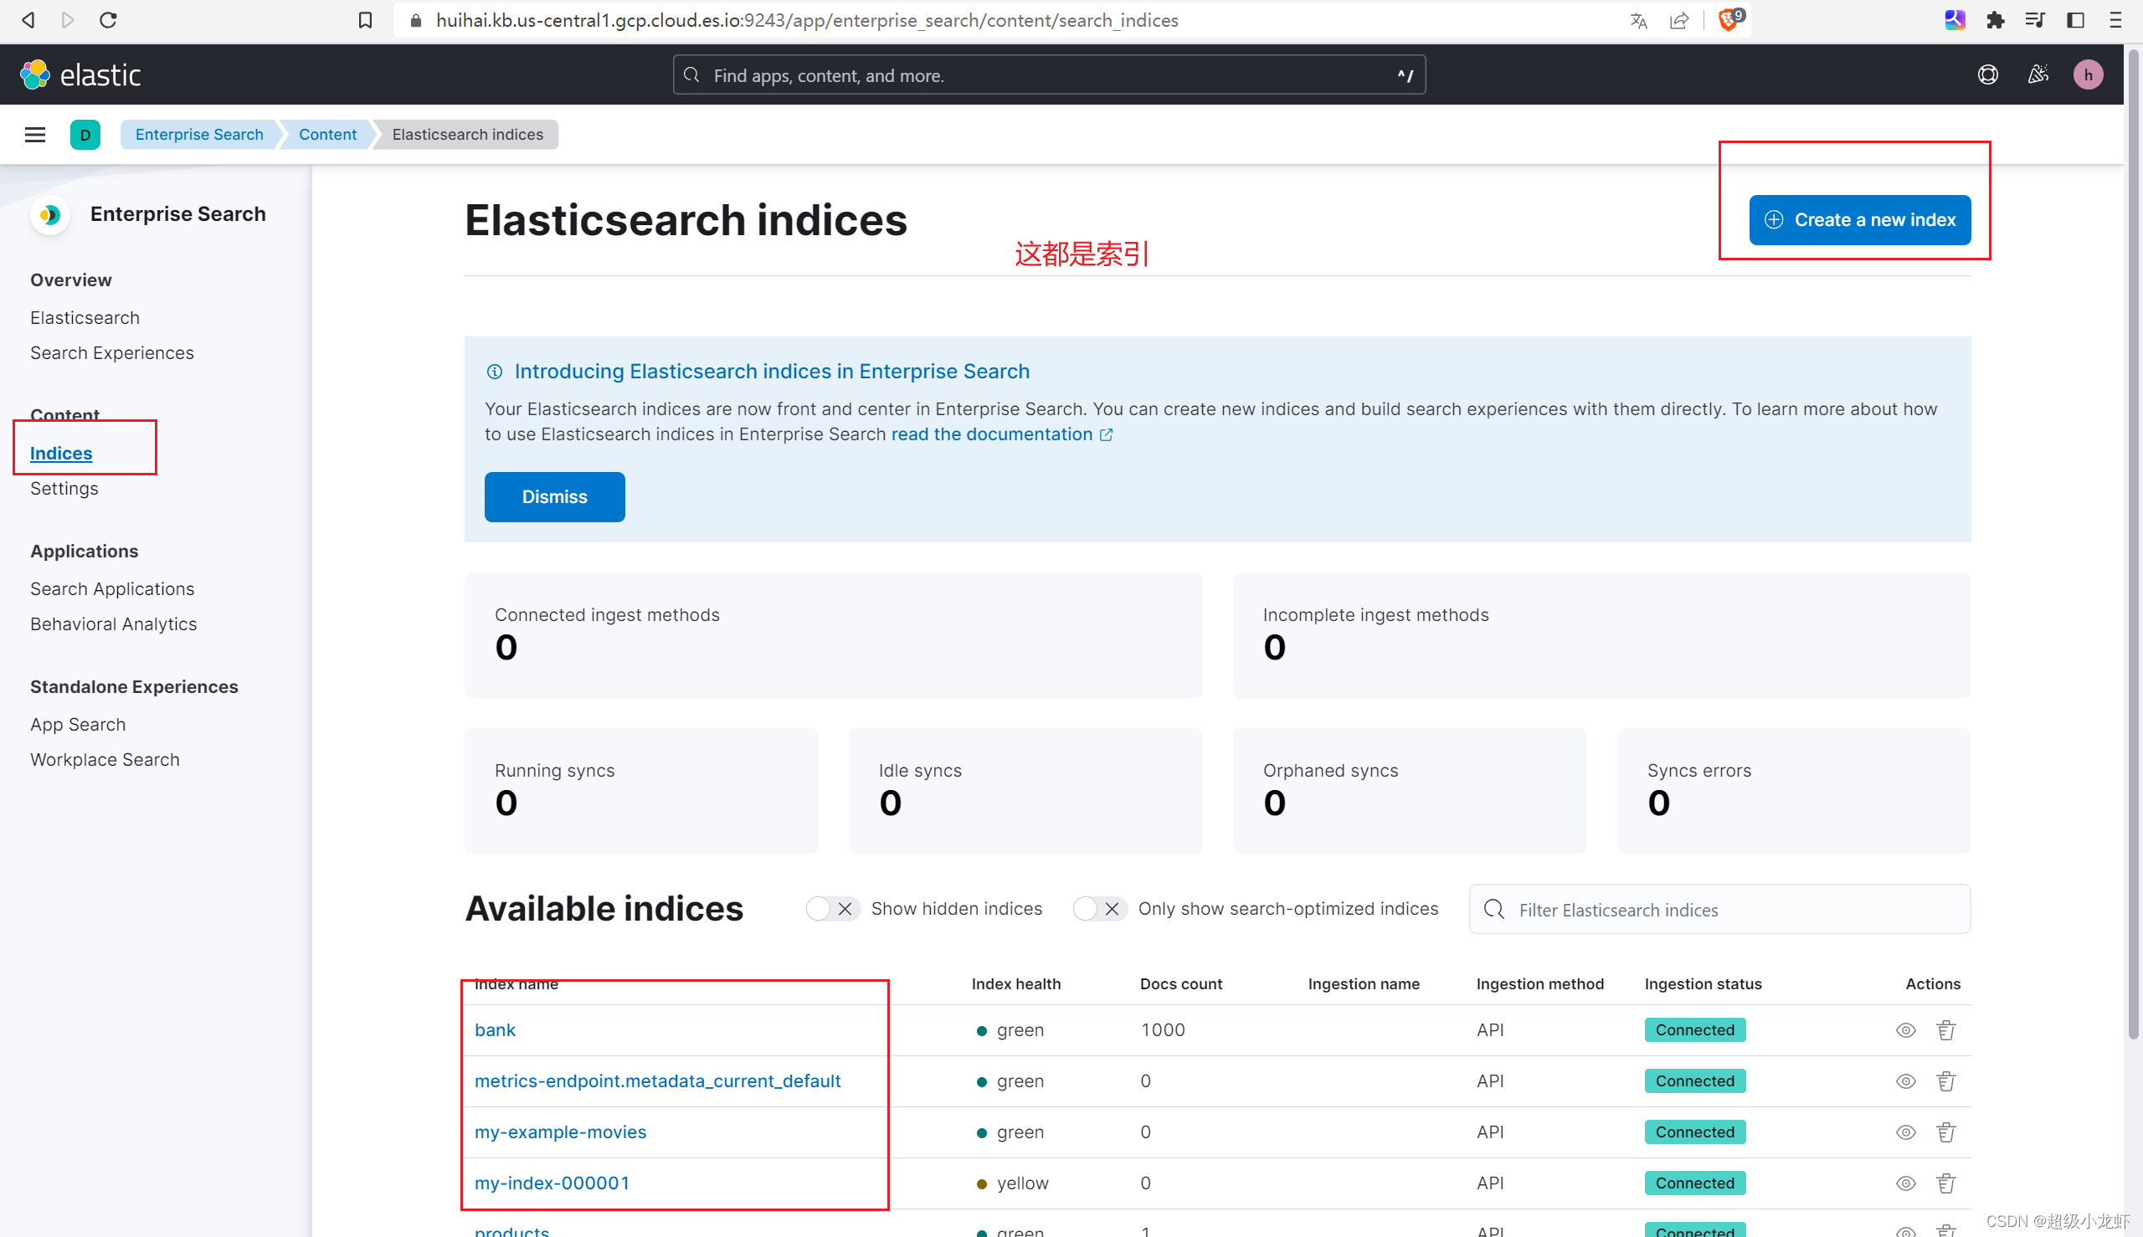Open the bank index link
Image resolution: width=2143 pixels, height=1237 pixels.
tap(495, 1029)
